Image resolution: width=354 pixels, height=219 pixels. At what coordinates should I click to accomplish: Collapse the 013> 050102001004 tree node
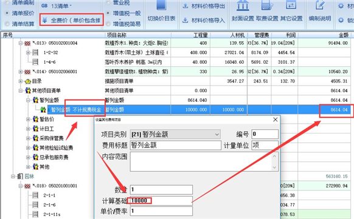tap(21, 43)
